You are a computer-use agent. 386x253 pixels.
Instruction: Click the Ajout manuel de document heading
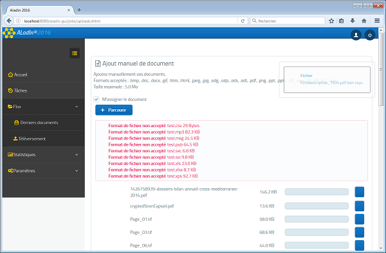(x=138, y=64)
